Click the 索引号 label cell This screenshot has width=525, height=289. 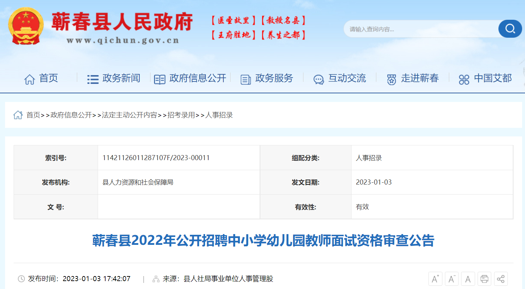(56, 158)
